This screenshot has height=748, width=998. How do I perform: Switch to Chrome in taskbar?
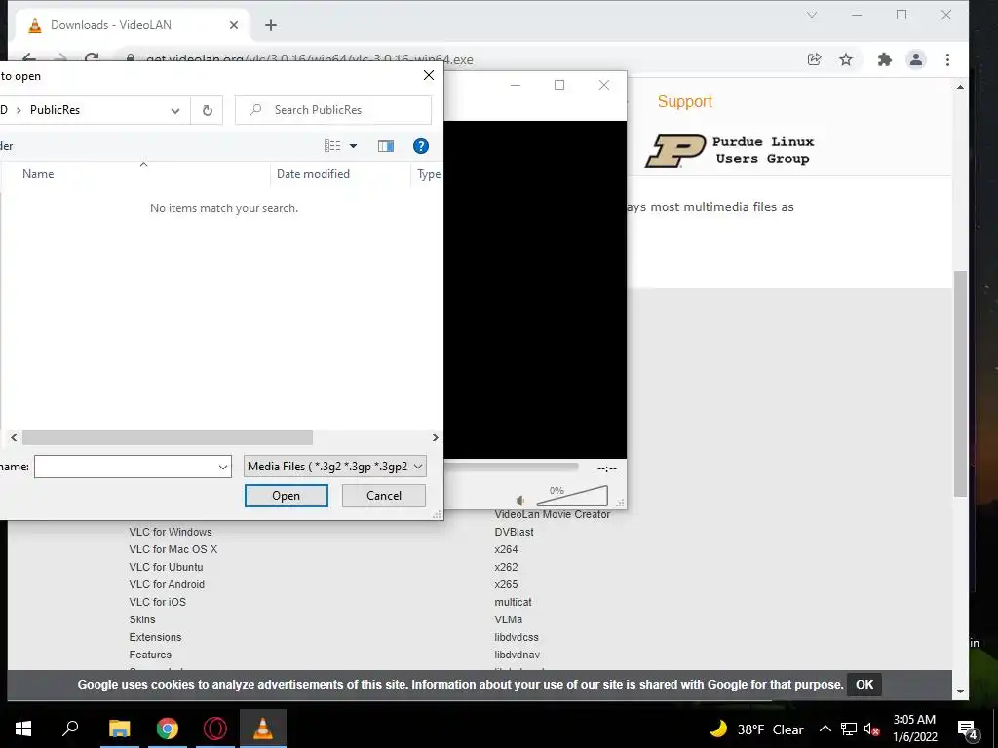click(x=167, y=729)
